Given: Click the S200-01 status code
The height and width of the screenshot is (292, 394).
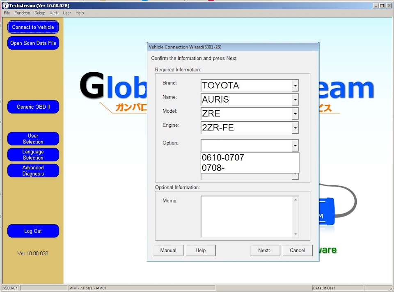Looking at the screenshot, I should pyautogui.click(x=10, y=288).
